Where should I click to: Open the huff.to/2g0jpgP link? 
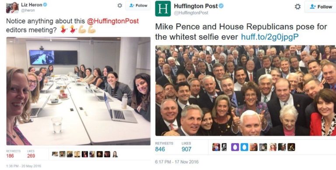point(269,37)
